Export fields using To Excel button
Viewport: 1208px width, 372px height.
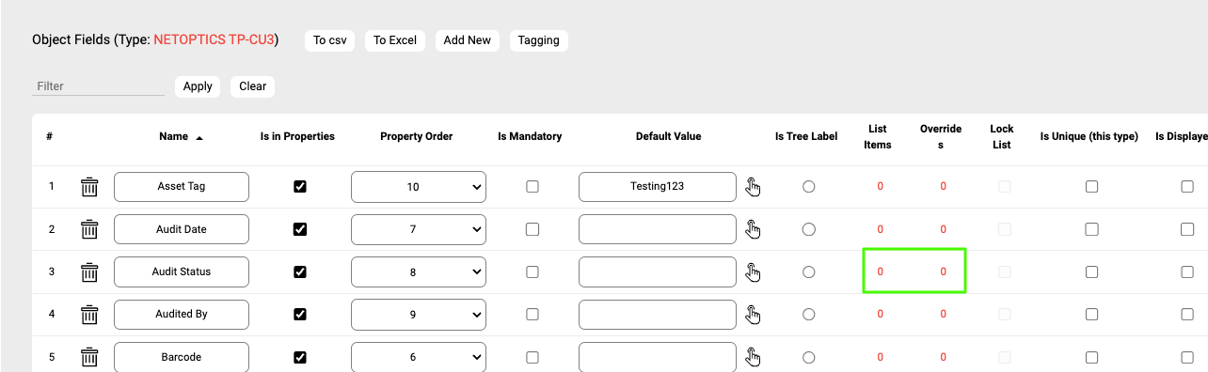[395, 40]
